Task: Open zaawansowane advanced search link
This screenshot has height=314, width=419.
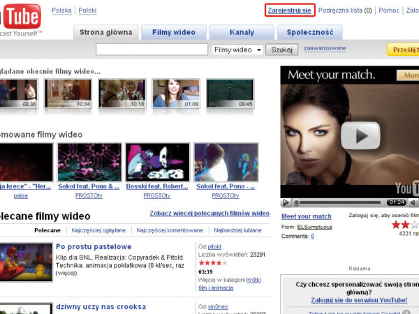Action: [324, 50]
